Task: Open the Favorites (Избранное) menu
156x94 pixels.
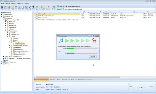Action: point(20,4)
